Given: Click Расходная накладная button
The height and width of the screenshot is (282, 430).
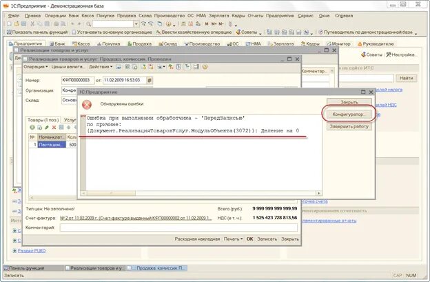Looking at the screenshot, I should pos(197,239).
